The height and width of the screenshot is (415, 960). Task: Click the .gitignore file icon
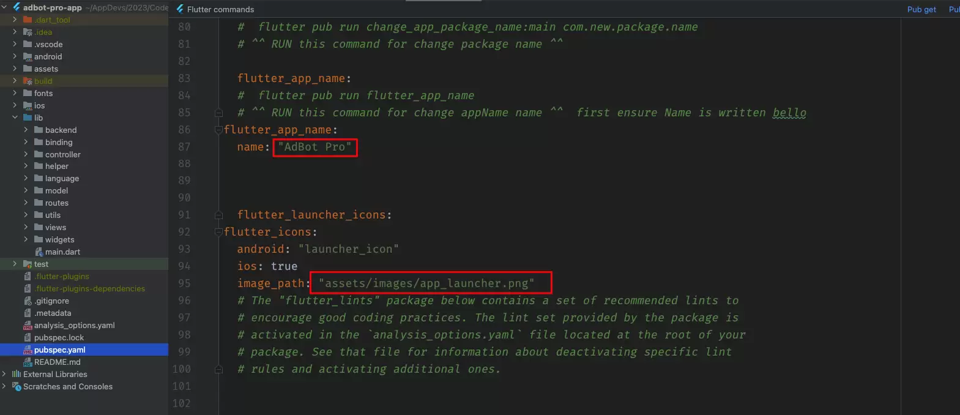(x=28, y=301)
